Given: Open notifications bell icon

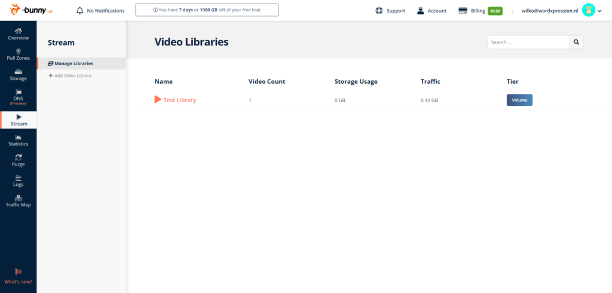Looking at the screenshot, I should (80, 11).
